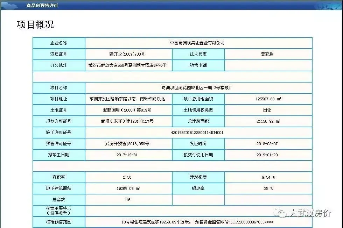
Task: Click the 土地证号 label cell
Action: click(59, 110)
